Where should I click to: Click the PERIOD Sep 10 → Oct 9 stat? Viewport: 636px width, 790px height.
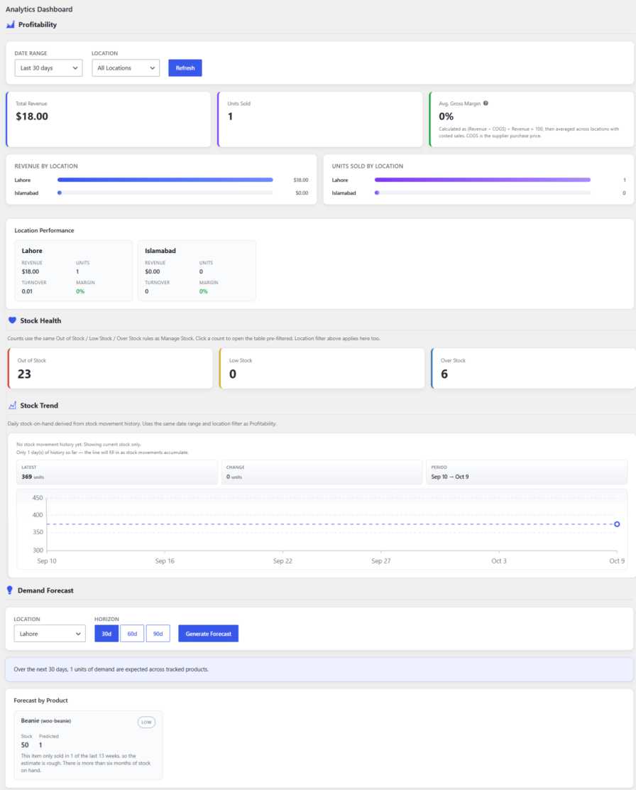pyautogui.click(x=527, y=472)
